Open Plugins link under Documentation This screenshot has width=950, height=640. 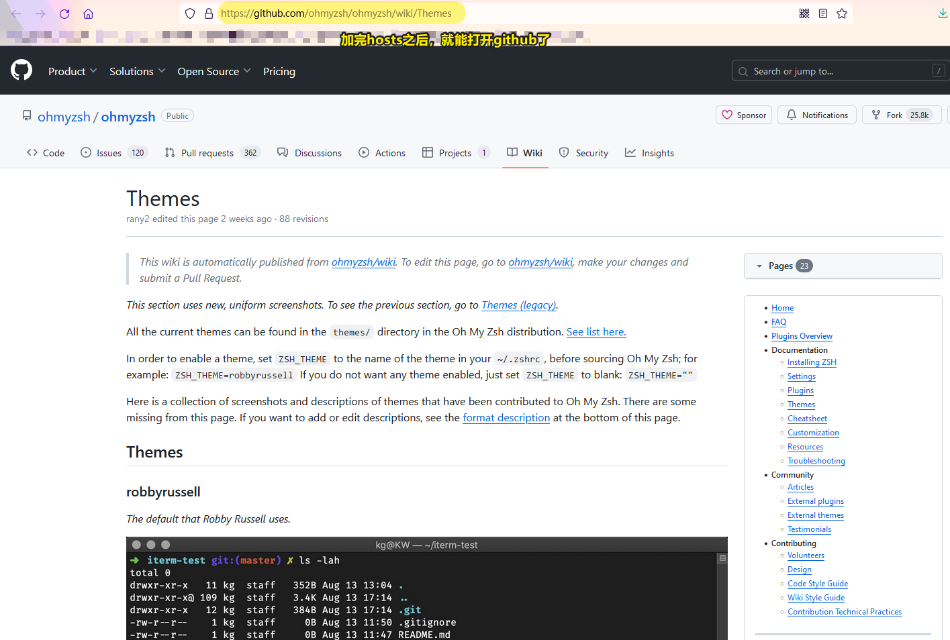(x=800, y=390)
